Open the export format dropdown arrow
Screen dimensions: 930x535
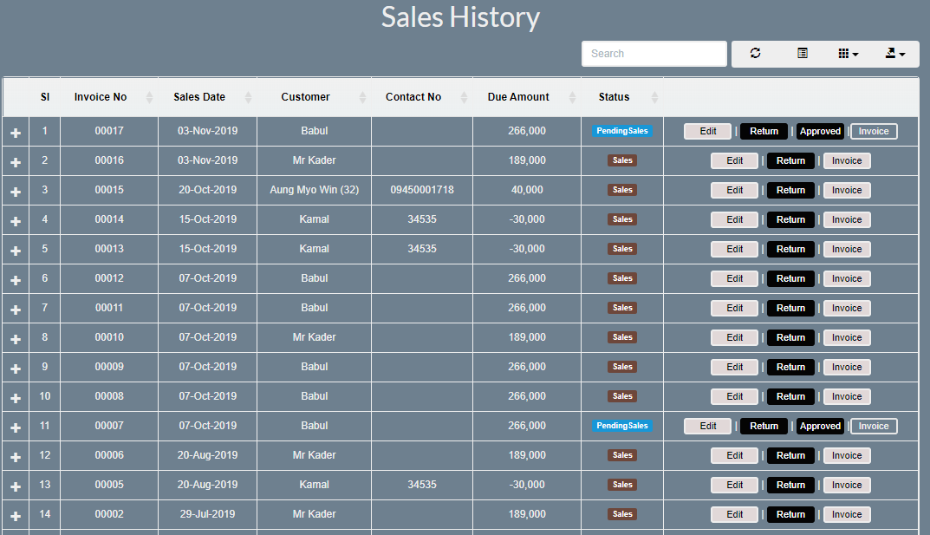[904, 53]
